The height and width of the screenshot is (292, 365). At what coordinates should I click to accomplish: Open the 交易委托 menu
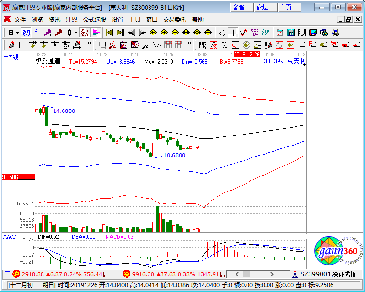pyautogui.click(x=174, y=20)
